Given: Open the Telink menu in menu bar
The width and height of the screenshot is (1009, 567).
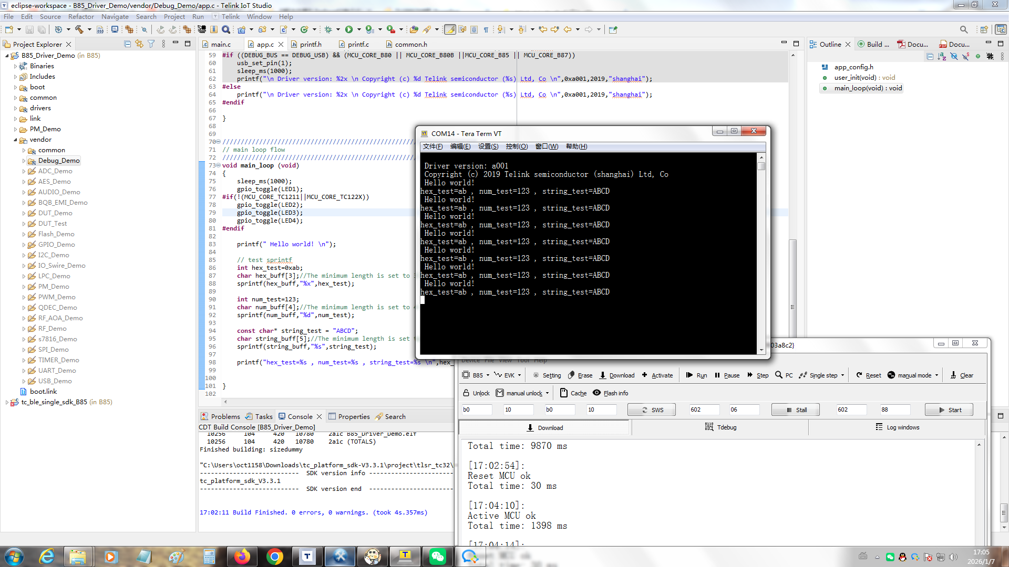Looking at the screenshot, I should 230,16.
